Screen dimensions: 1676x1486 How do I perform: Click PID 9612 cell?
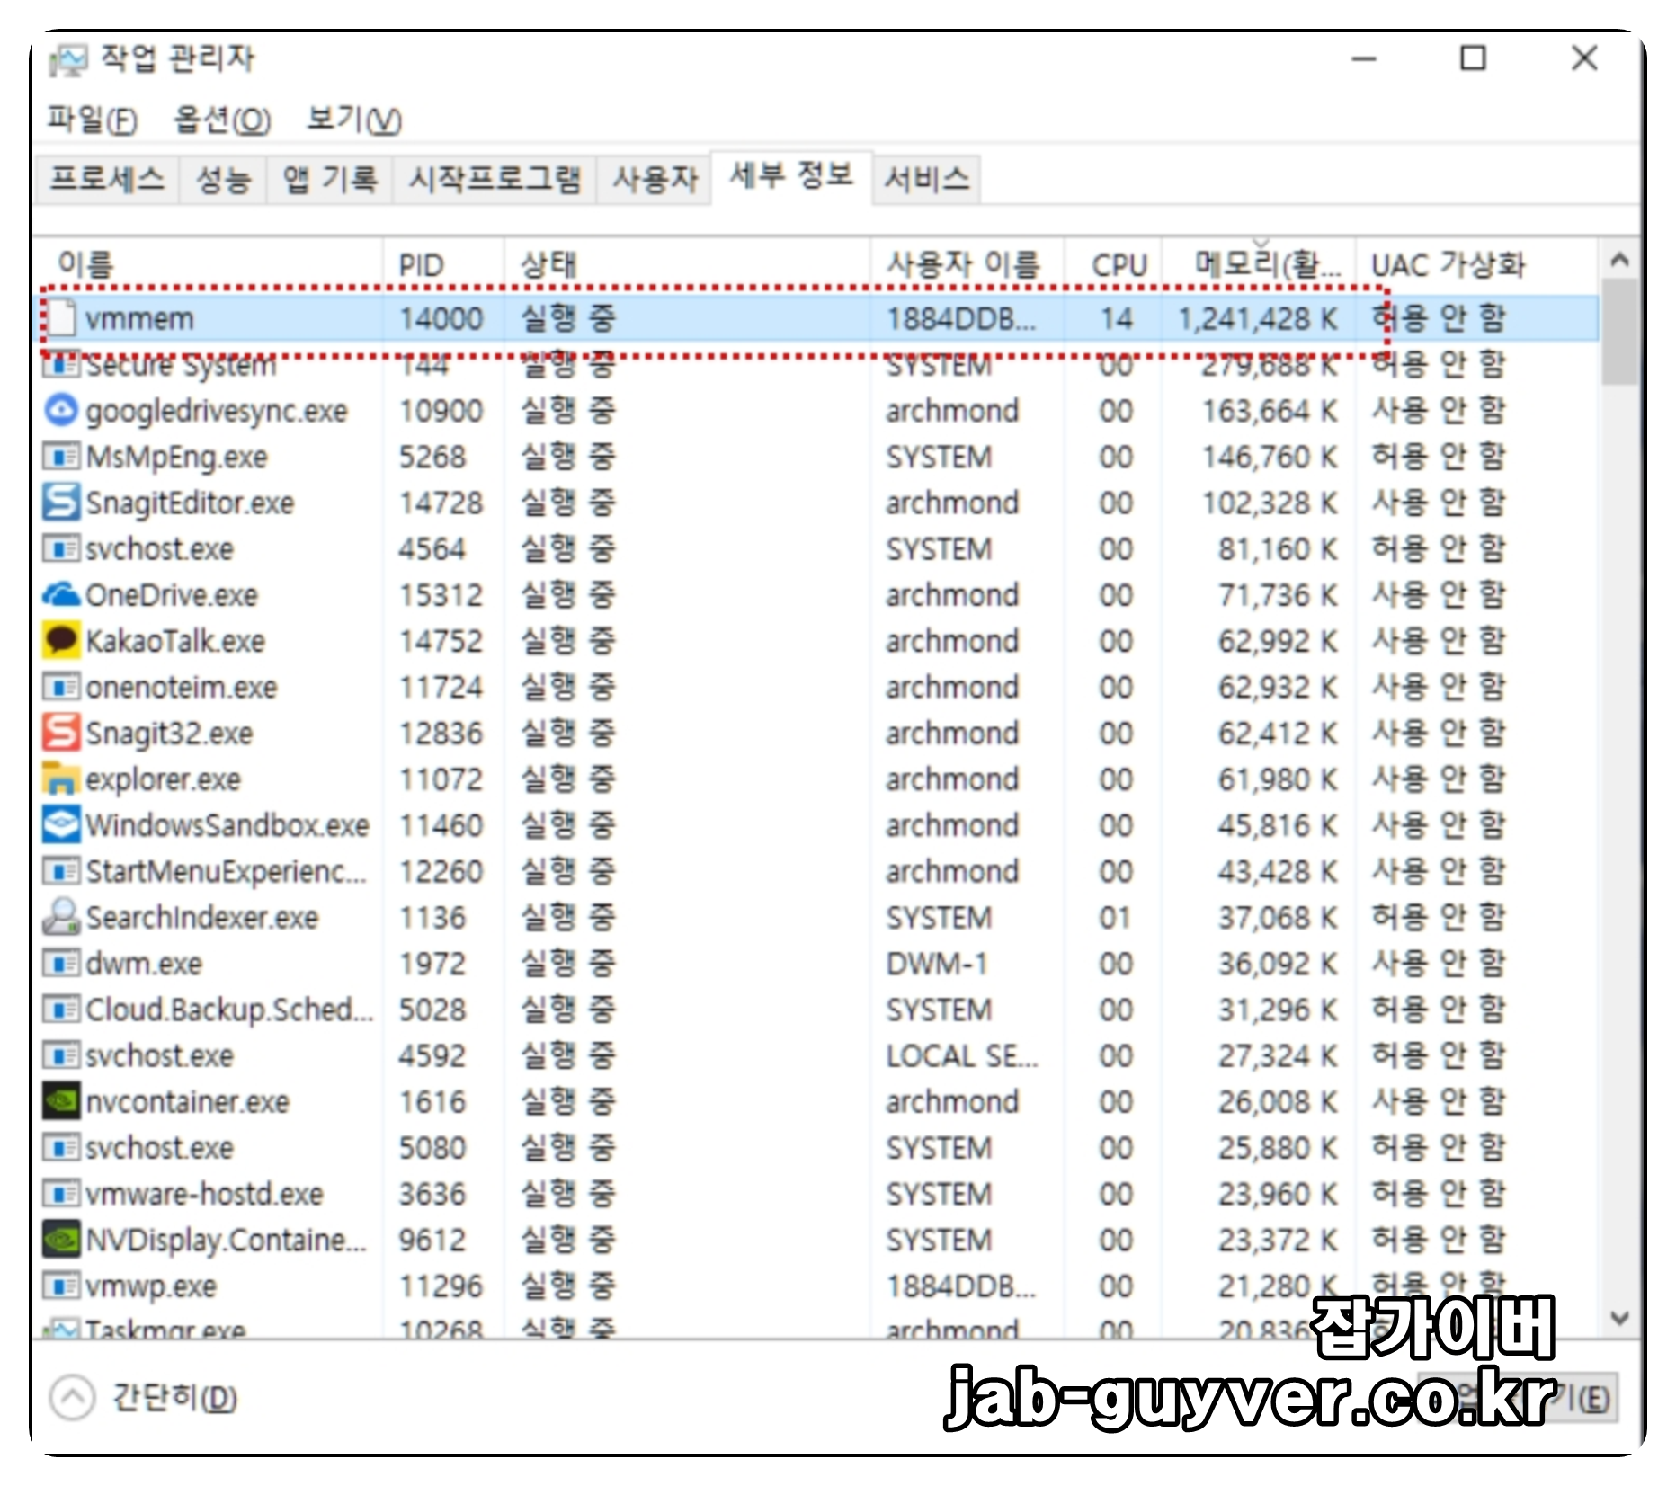[432, 1240]
